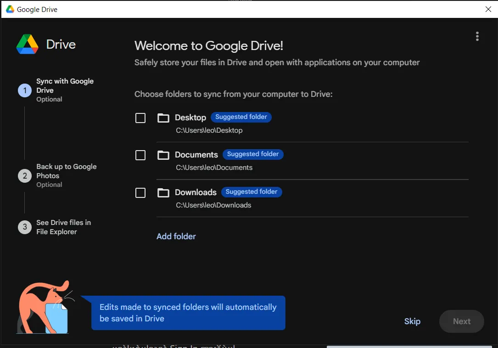Click the Drive wordmark in sidebar
The height and width of the screenshot is (348, 498).
[61, 45]
